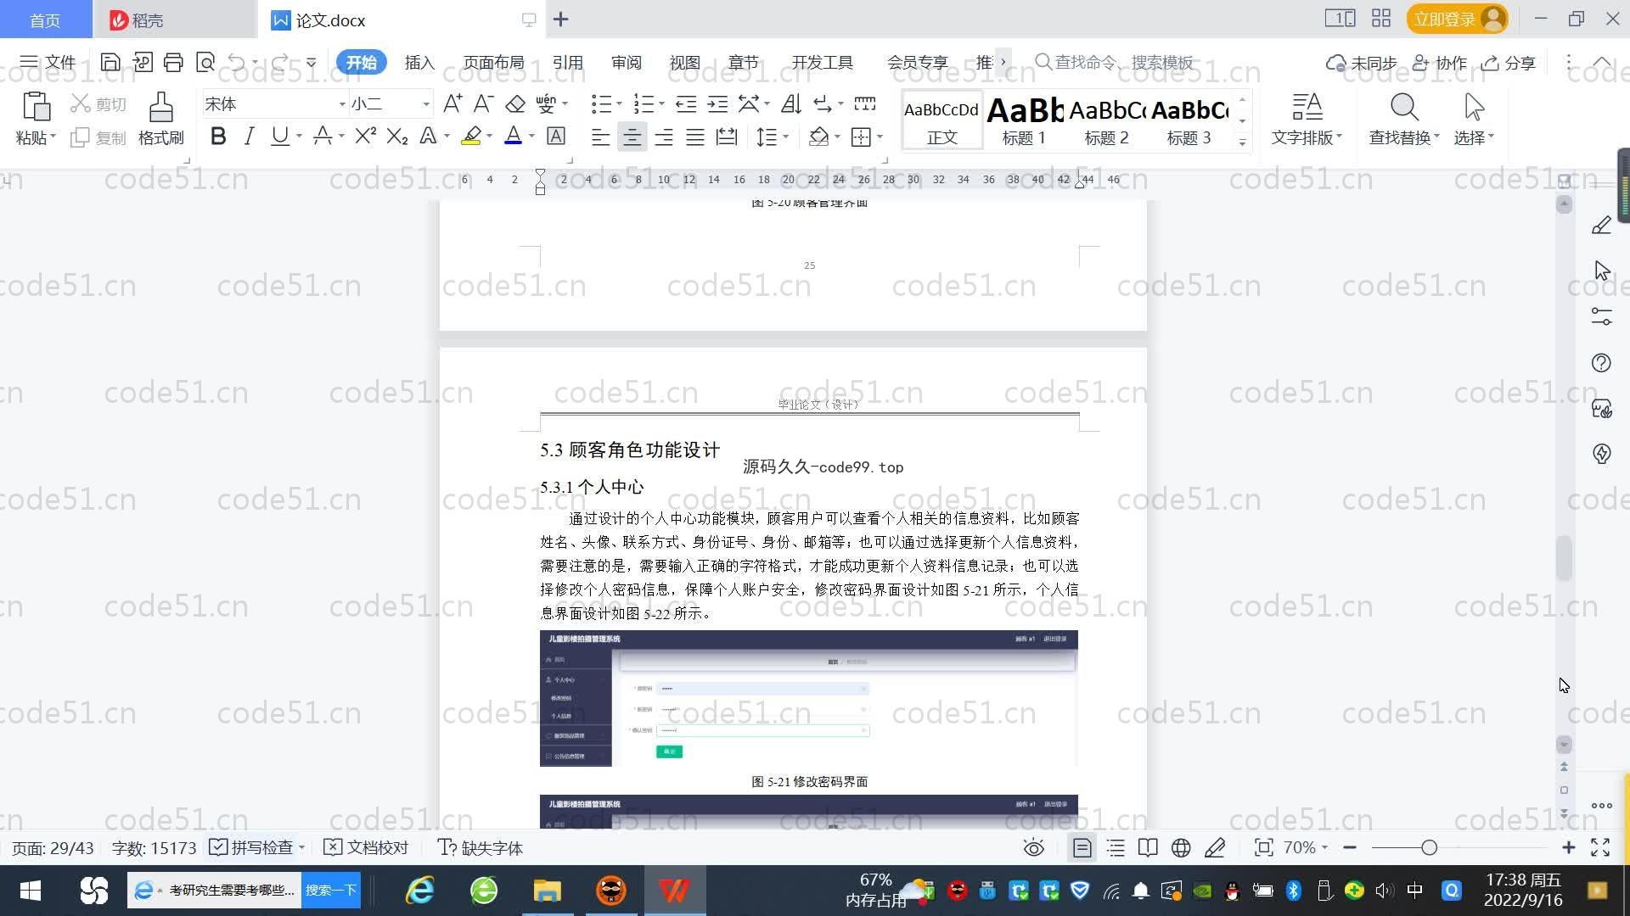Click the pen tool in right sidebar
Image resolution: width=1630 pixels, height=916 pixels.
1601,226
